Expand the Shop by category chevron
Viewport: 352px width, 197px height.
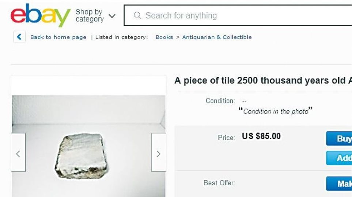(x=112, y=16)
